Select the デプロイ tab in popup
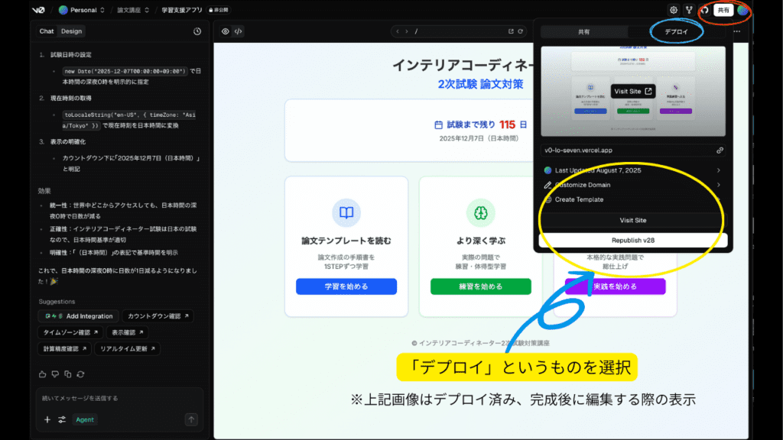 pyautogui.click(x=675, y=32)
